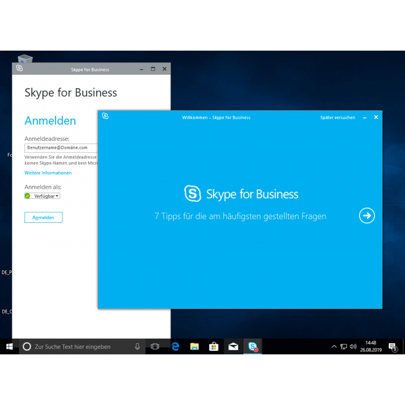Launch Microsoft Store from the taskbar
This screenshot has height=405, width=405.
pos(214,346)
